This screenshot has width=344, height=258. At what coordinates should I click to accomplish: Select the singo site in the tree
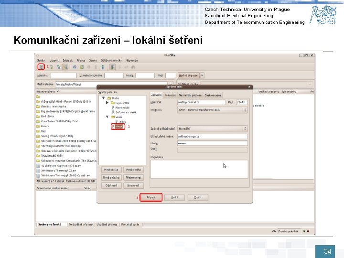point(119,127)
